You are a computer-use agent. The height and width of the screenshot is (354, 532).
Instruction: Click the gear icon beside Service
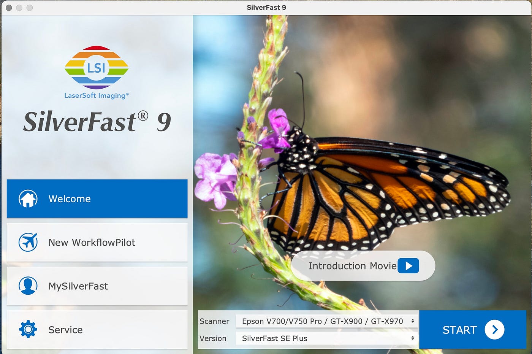(x=28, y=330)
